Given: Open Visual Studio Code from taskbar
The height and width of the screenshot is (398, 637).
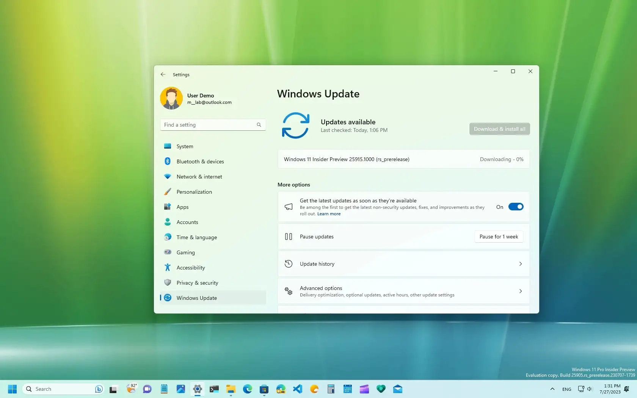Looking at the screenshot, I should point(298,389).
